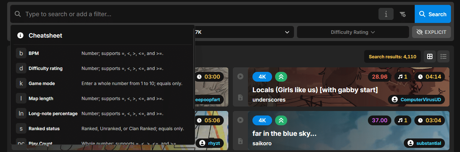Click artist name underscores
The height and width of the screenshot is (152, 460).
tap(269, 100)
